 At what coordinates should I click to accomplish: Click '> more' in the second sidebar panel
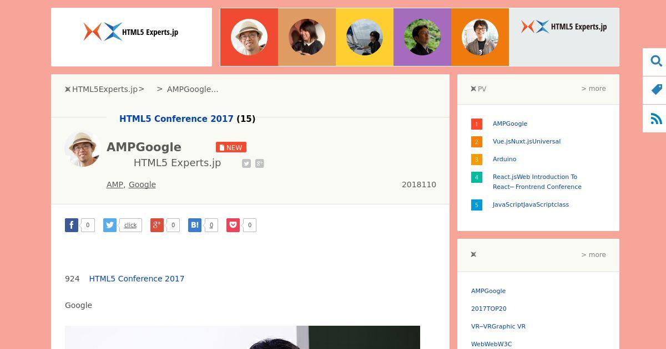[593, 255]
